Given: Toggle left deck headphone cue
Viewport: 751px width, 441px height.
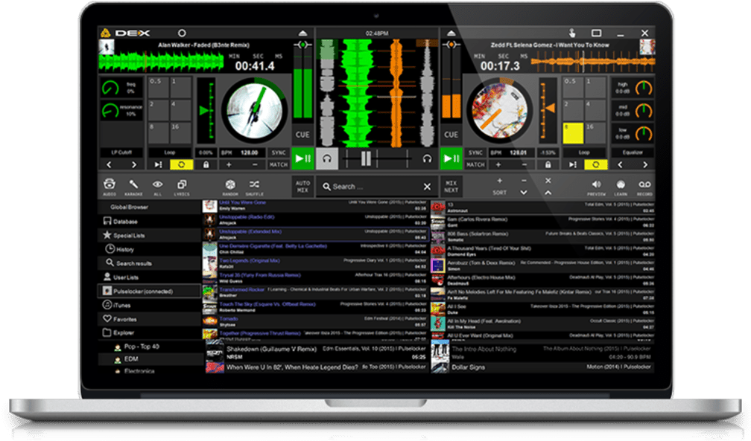Looking at the screenshot, I should 327,159.
